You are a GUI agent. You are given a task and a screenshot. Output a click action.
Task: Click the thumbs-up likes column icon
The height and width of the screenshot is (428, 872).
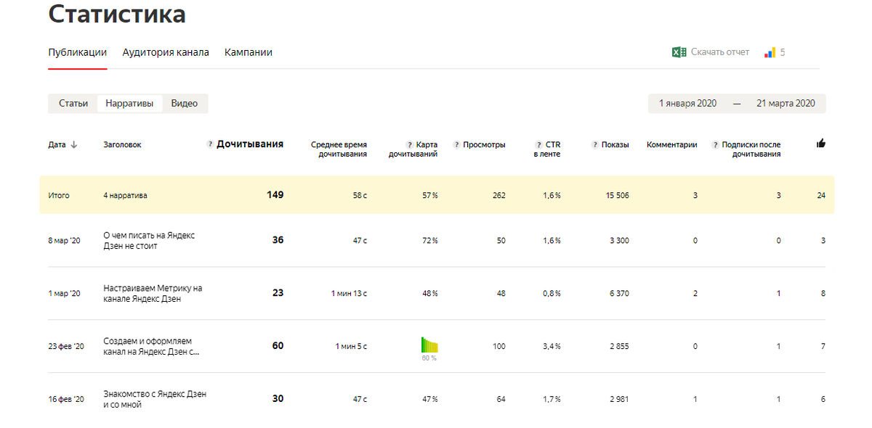[821, 144]
